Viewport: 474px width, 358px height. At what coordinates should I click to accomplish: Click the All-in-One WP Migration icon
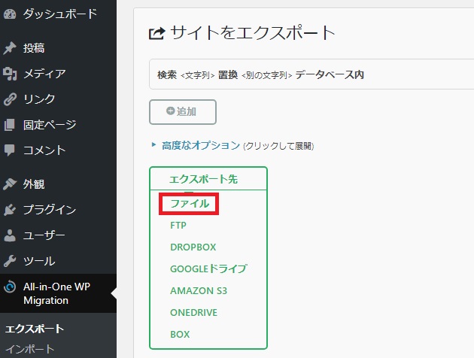10,287
